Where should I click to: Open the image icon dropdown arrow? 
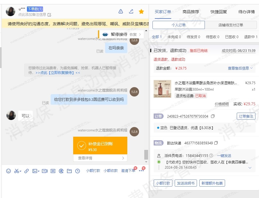click(39, 171)
